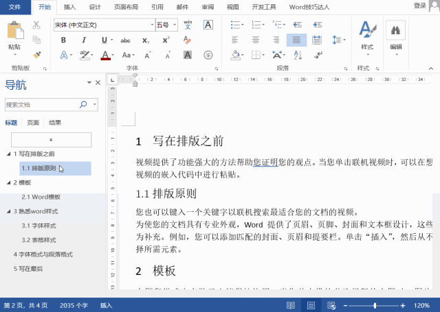Switch to read mode view icon
The image size is (440, 312).
[291, 305]
